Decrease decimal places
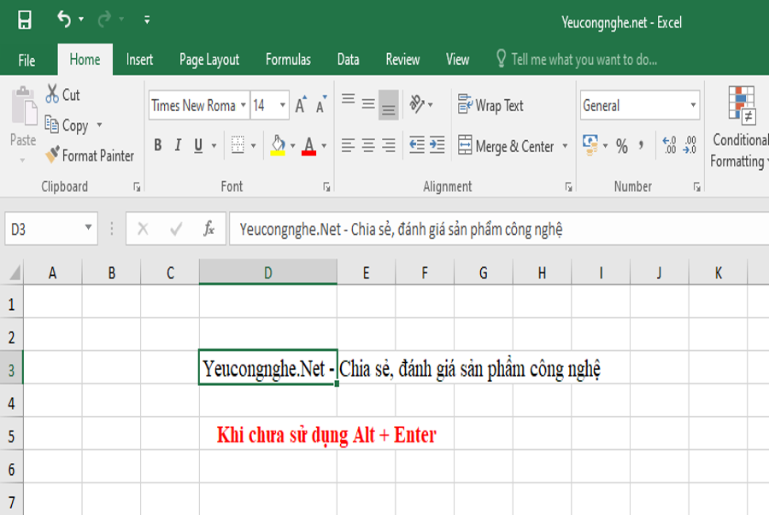Image resolution: width=769 pixels, height=515 pixels. 689,145
